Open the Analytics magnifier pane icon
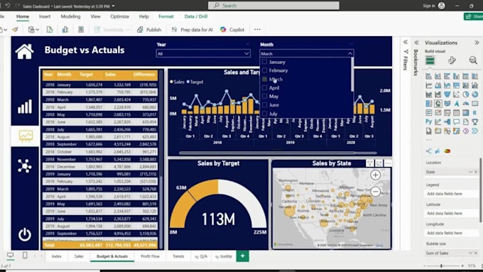 473,60
